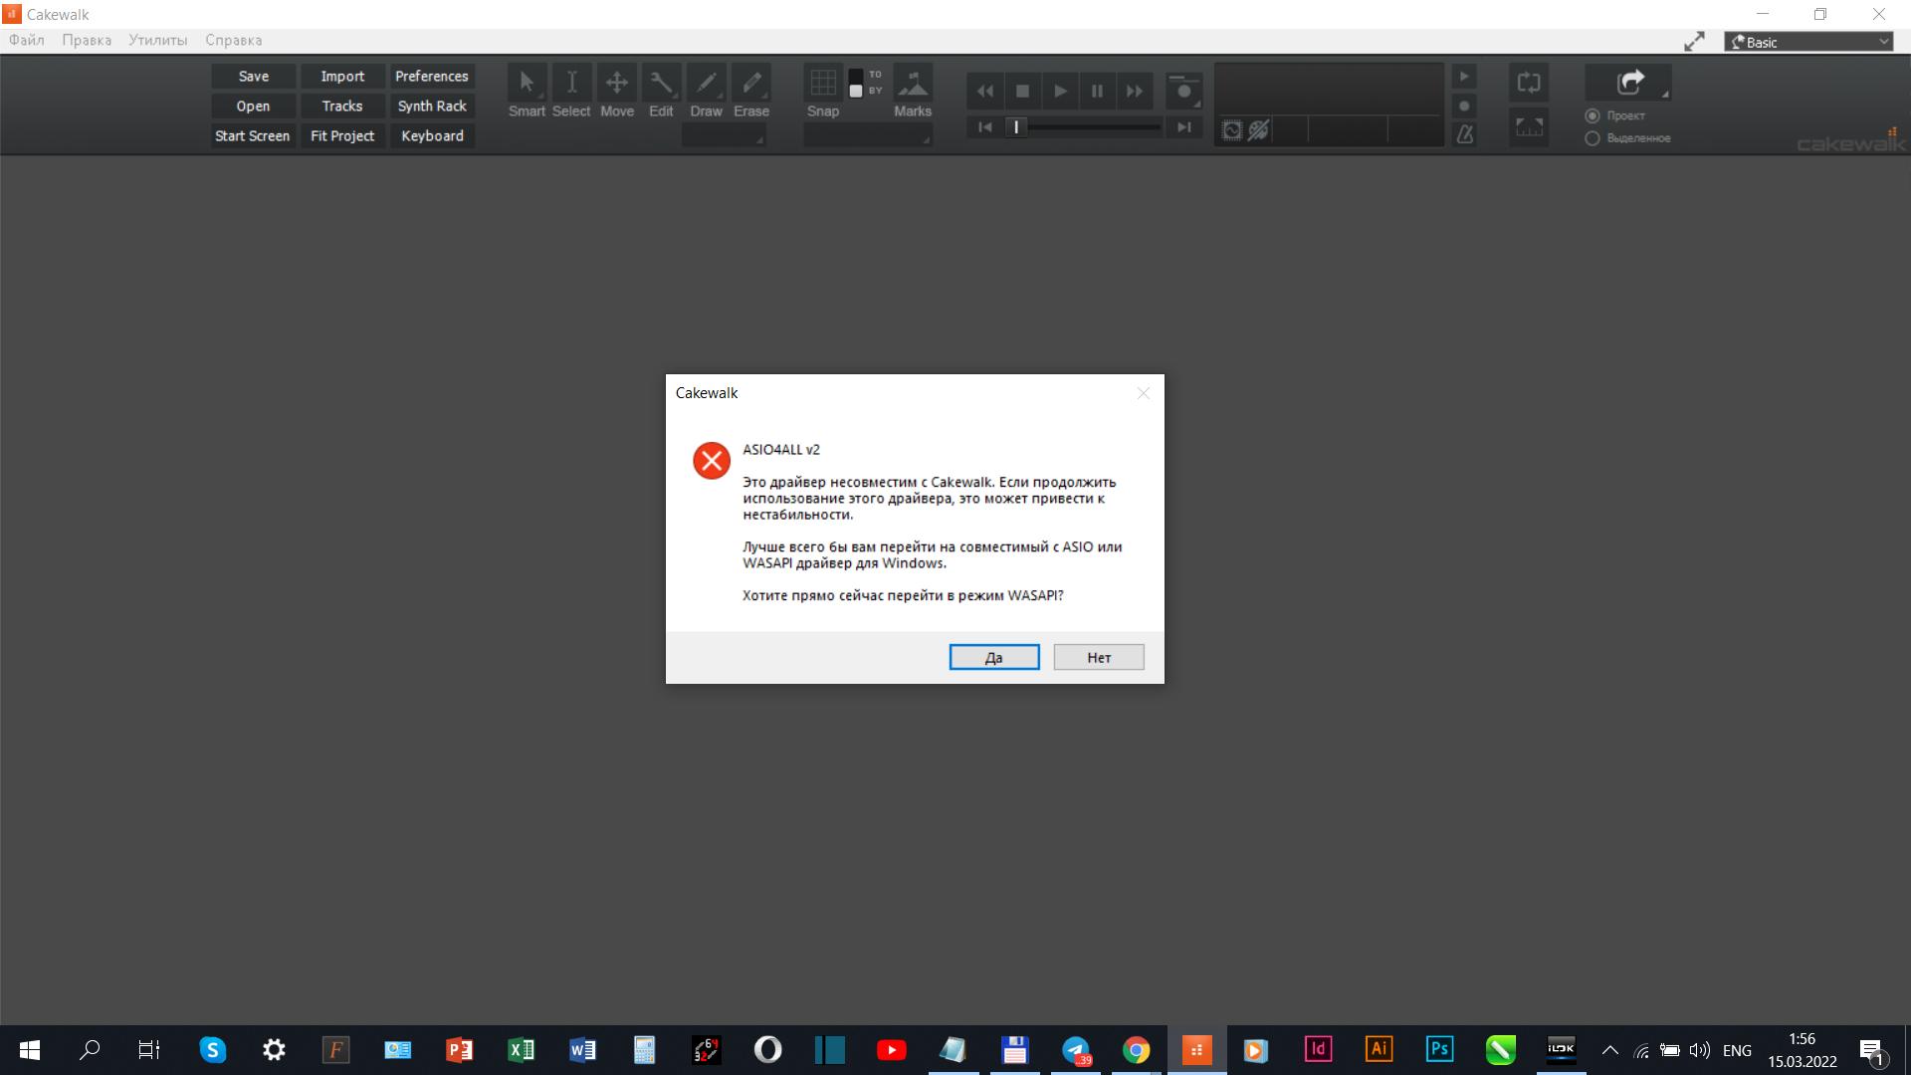Click the Open button
This screenshot has height=1075, width=1911.
pos(253,107)
